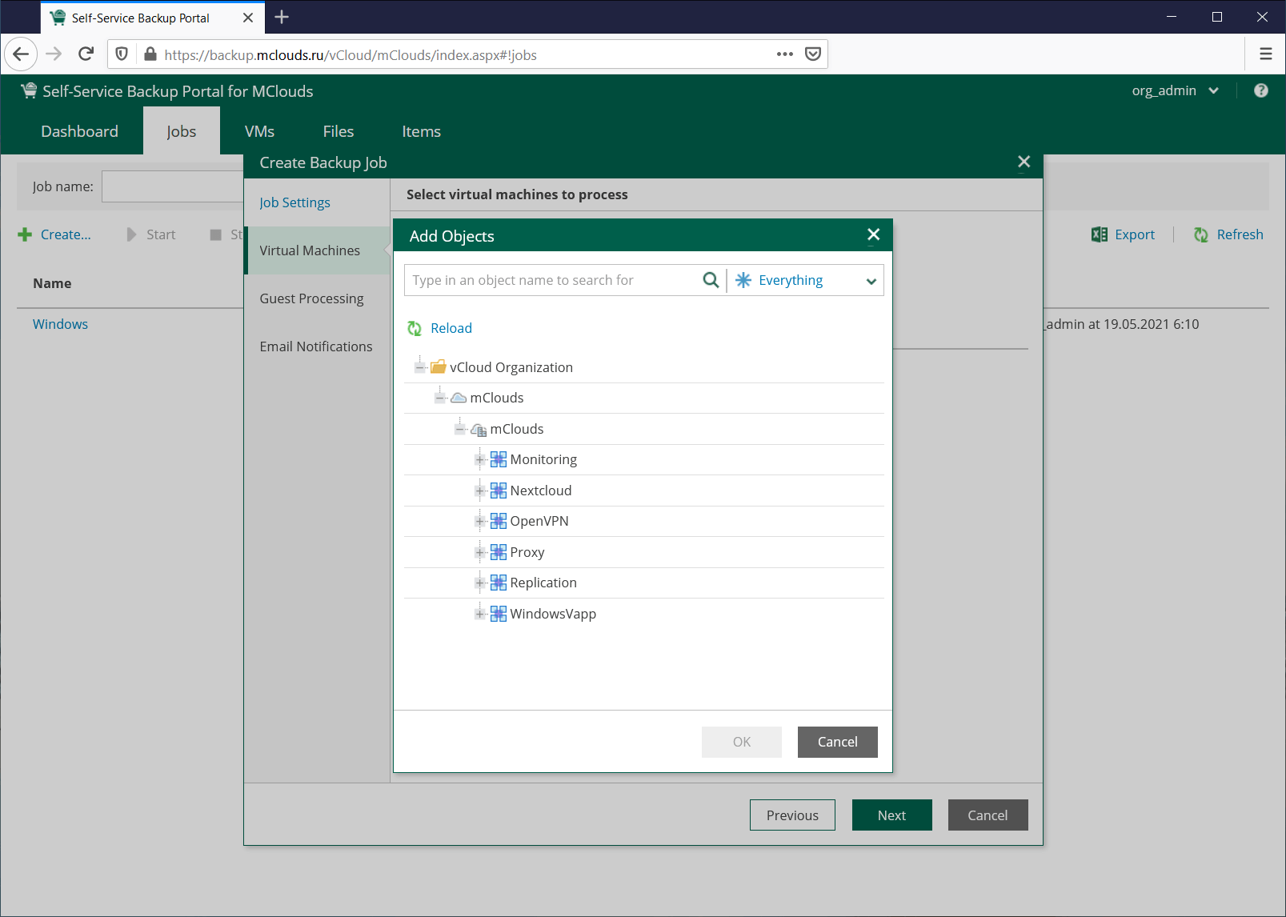Switch to the Files tab
This screenshot has width=1286, height=917.
click(339, 131)
